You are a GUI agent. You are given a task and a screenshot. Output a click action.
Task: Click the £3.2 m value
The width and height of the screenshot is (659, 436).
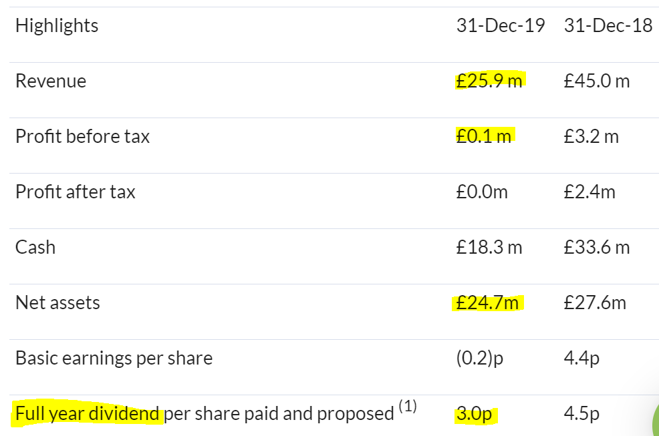coord(591,136)
